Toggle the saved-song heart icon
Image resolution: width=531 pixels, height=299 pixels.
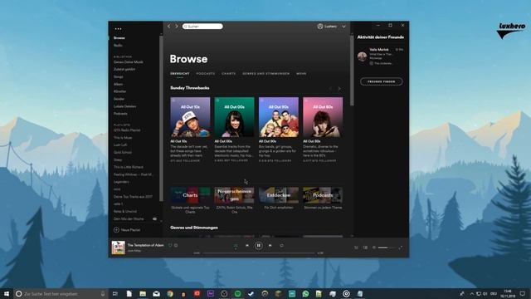(170, 245)
